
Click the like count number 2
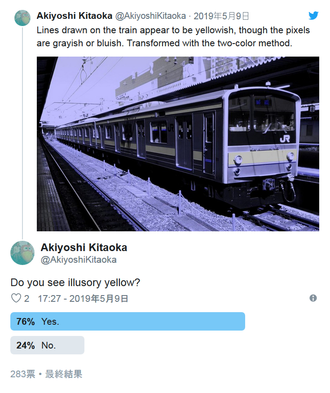pyautogui.click(x=26, y=299)
